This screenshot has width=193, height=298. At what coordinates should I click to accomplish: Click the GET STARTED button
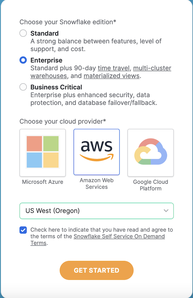[x=97, y=270]
